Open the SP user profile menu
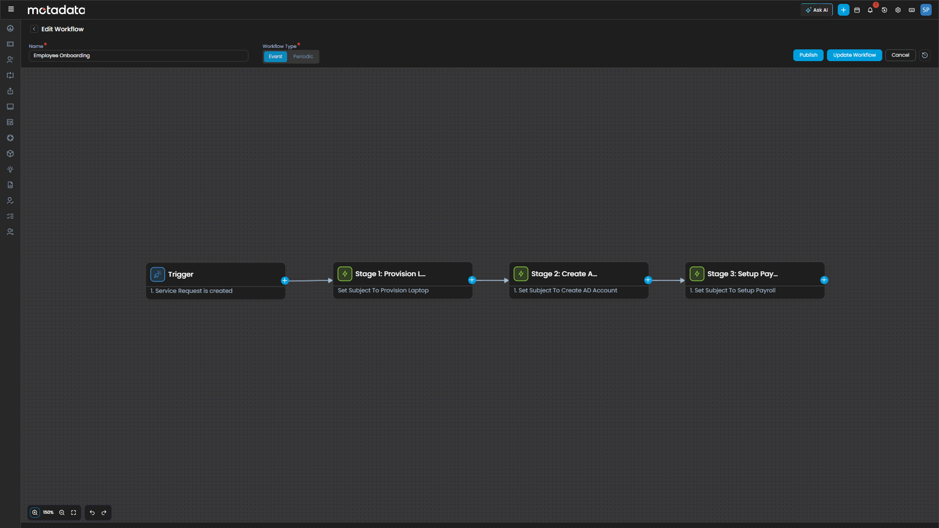939x528 pixels. click(926, 10)
